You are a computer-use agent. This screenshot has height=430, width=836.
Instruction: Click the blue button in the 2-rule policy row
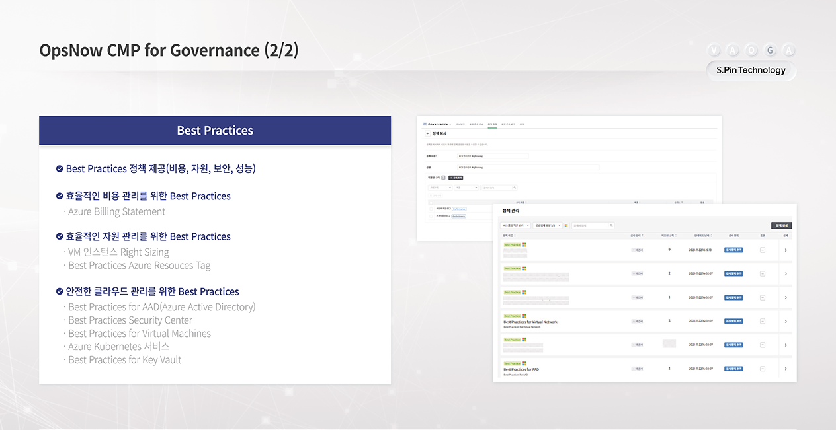pos(733,273)
